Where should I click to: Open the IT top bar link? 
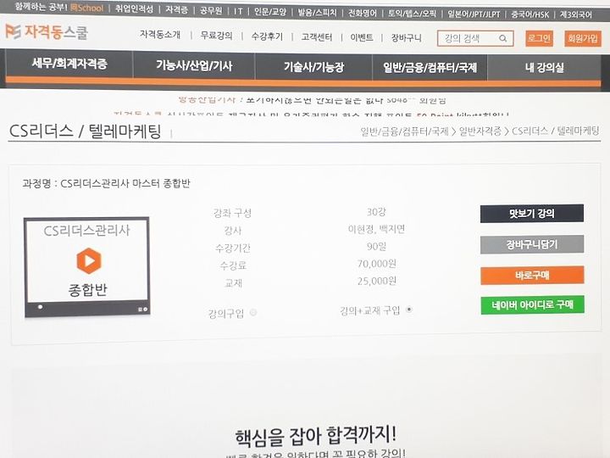click(x=238, y=11)
